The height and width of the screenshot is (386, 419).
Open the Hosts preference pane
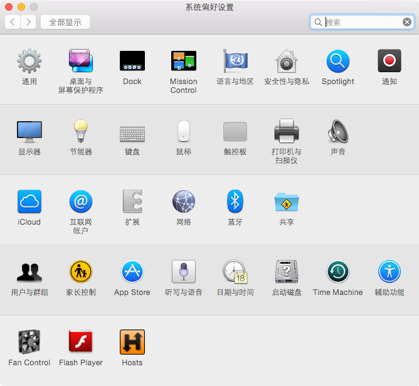132,342
